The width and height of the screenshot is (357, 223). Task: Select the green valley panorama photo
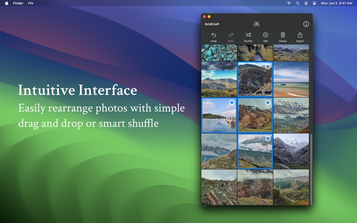(x=291, y=187)
